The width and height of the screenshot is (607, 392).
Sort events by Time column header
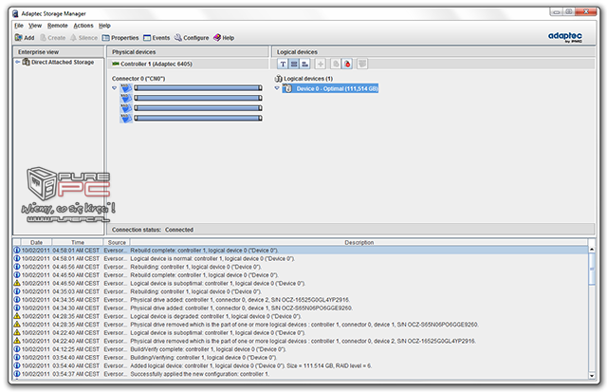[78, 242]
